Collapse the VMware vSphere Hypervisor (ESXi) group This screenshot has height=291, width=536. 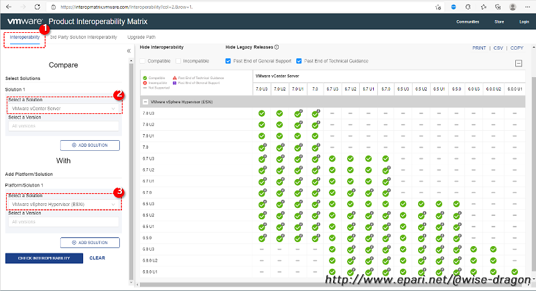(x=145, y=102)
